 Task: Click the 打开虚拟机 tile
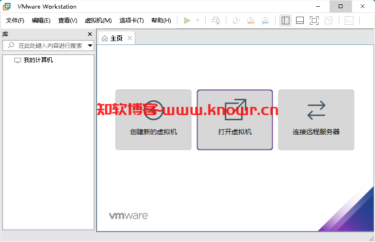coord(235,120)
